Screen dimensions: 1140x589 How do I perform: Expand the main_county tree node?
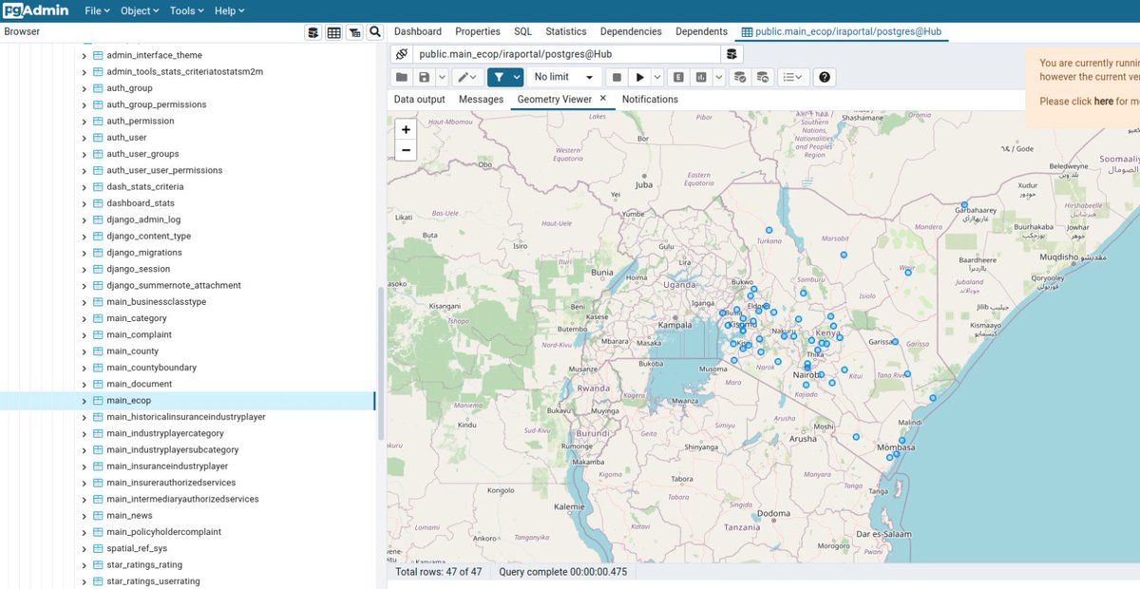point(84,351)
